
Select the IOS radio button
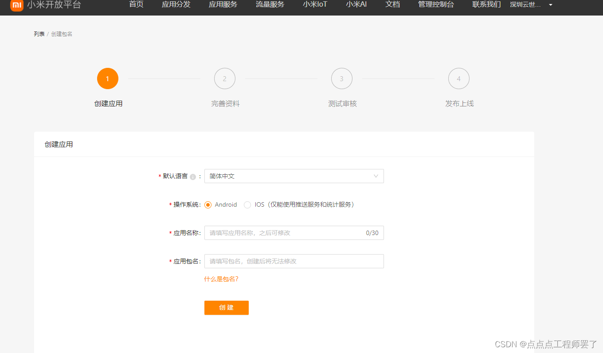click(x=247, y=205)
